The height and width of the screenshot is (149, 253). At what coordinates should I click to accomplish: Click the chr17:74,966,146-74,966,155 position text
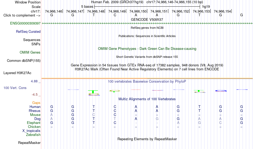click(169, 2)
